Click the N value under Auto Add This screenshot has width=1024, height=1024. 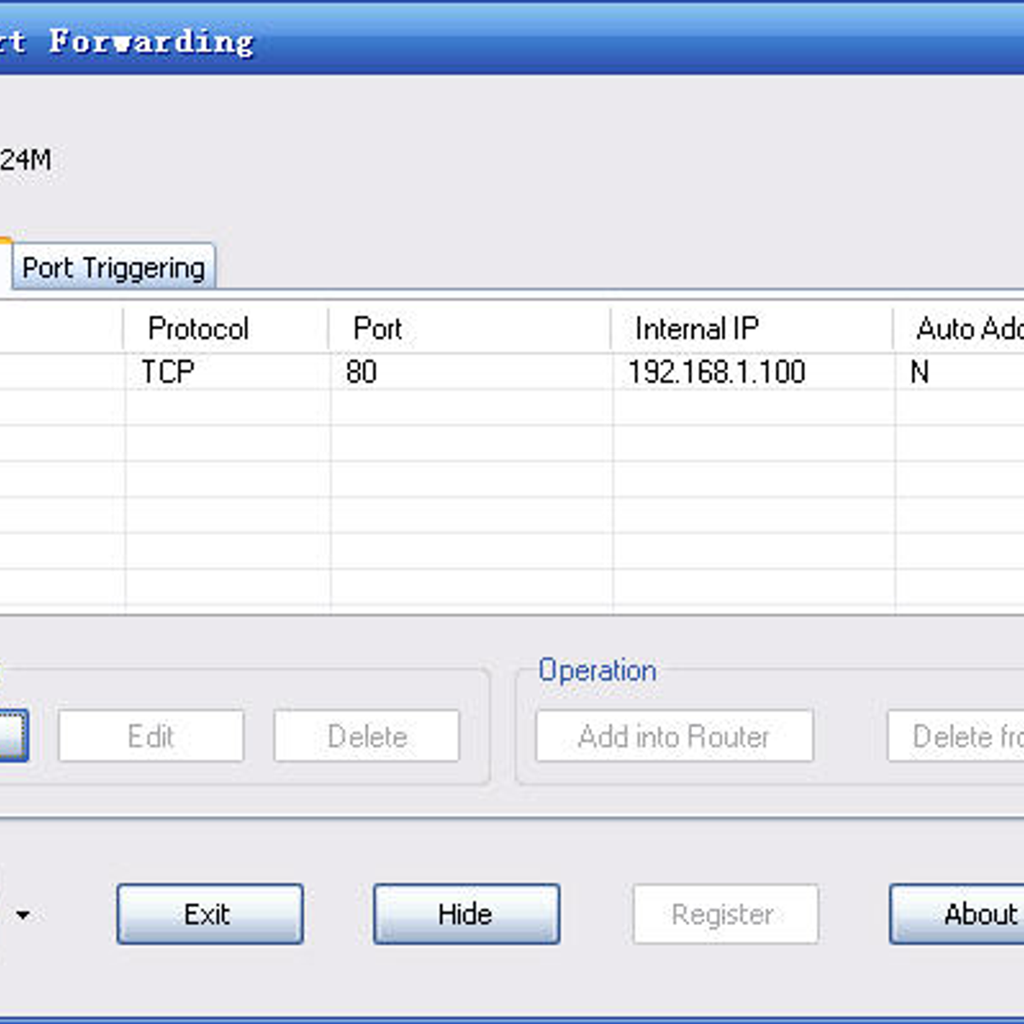[x=920, y=372]
